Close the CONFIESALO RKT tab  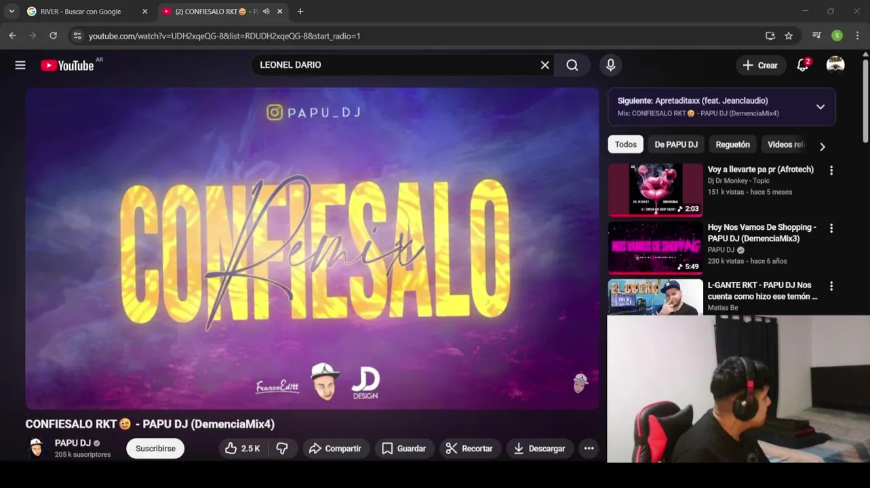click(279, 12)
